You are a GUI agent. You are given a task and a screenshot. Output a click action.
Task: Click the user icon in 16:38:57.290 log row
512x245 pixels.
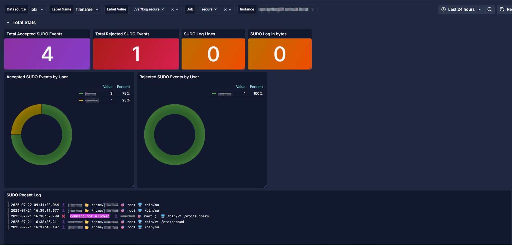(116, 216)
